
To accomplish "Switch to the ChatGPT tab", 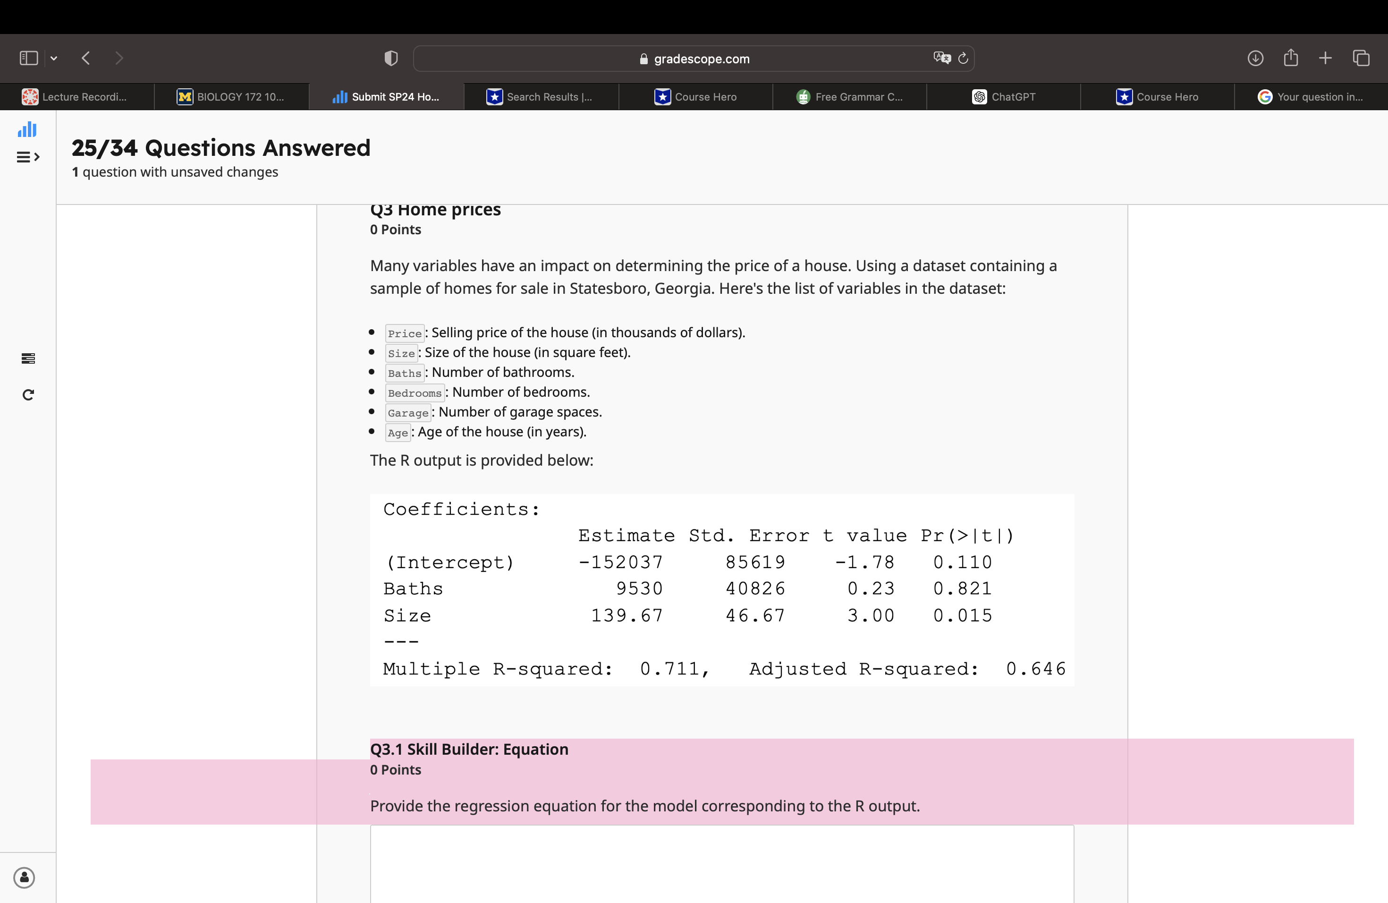I will pos(1003,97).
